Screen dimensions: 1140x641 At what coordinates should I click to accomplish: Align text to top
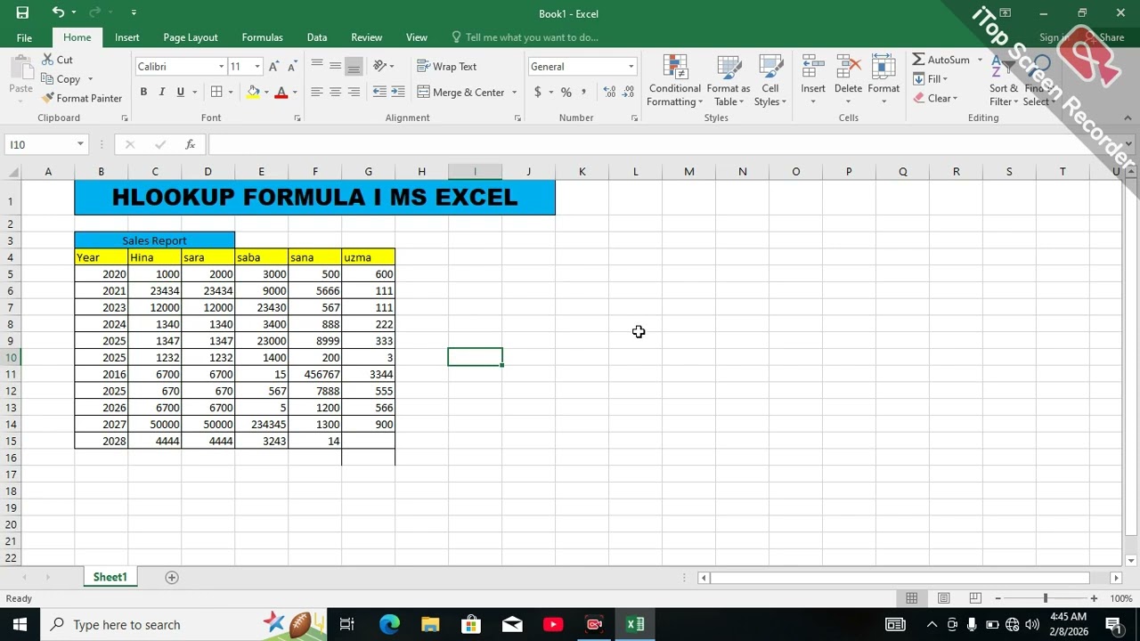[x=317, y=66]
